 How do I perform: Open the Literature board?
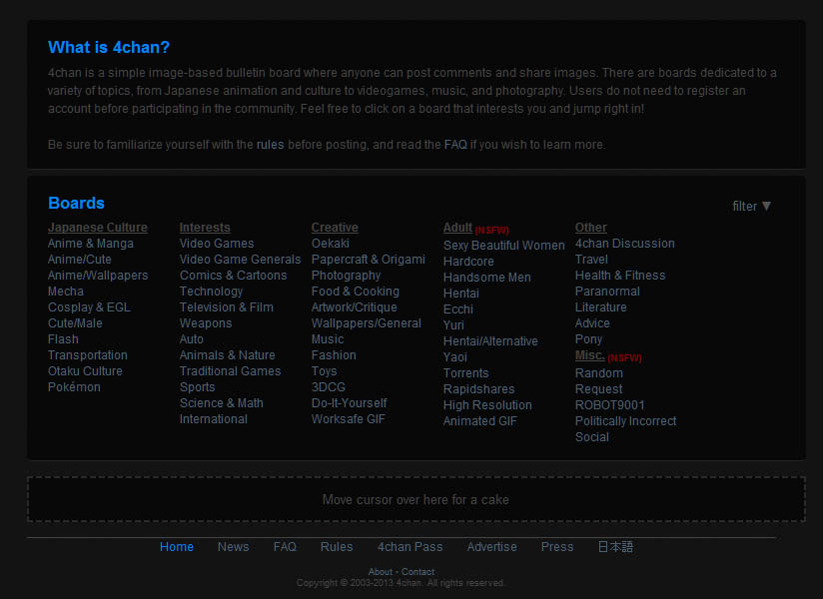(600, 307)
